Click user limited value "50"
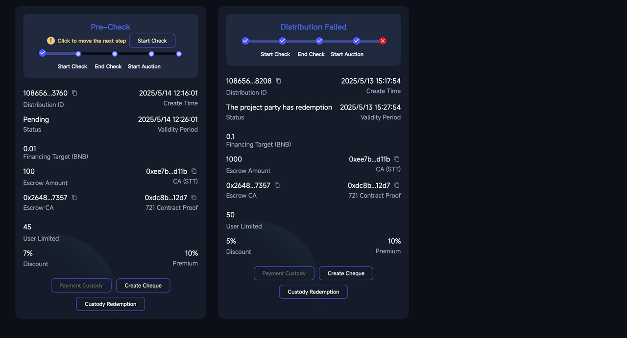 pos(230,215)
